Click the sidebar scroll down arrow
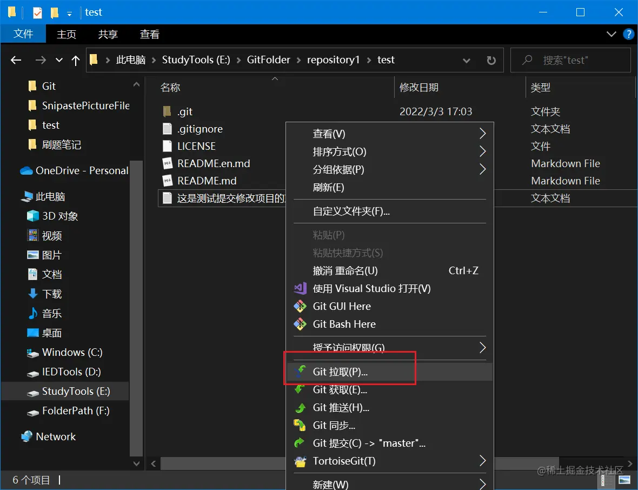Screen dimensions: 638x490 136,463
